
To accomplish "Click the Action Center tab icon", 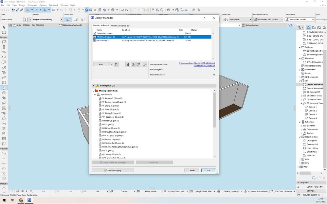I will click(x=244, y=25).
